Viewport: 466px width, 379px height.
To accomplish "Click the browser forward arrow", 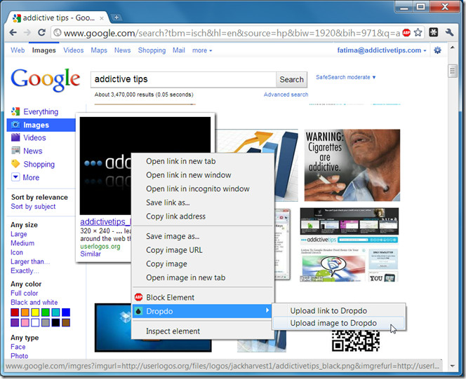I will point(27,32).
